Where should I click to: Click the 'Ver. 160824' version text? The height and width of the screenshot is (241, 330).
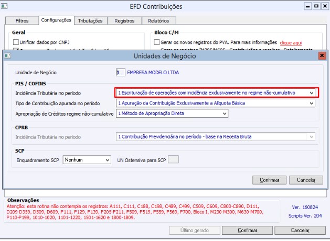(305, 207)
